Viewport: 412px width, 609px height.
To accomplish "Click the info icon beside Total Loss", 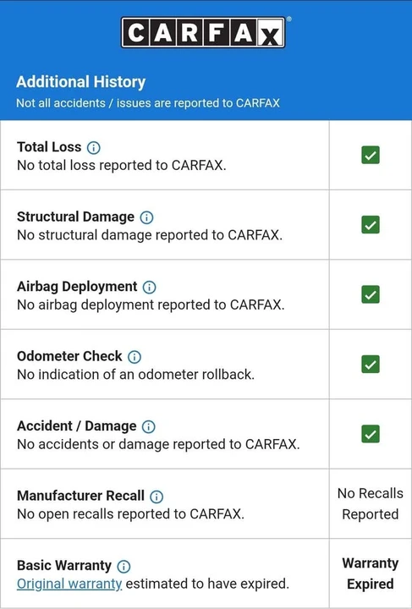I will click(93, 147).
